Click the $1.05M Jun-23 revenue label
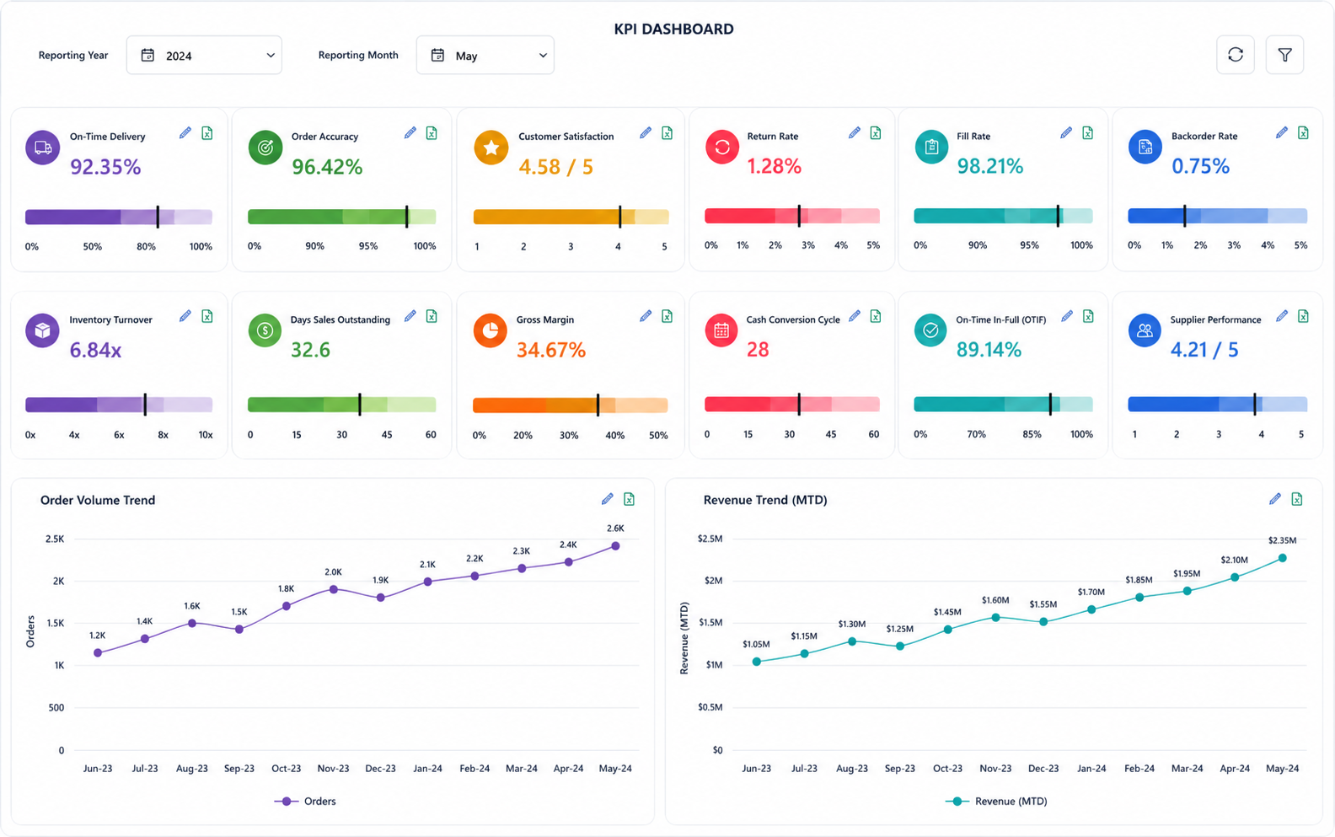 (x=756, y=644)
